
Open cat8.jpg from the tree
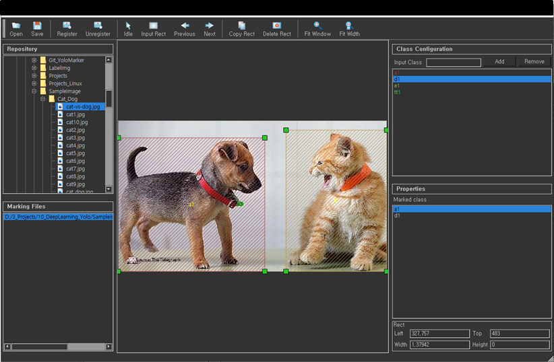tap(75, 176)
